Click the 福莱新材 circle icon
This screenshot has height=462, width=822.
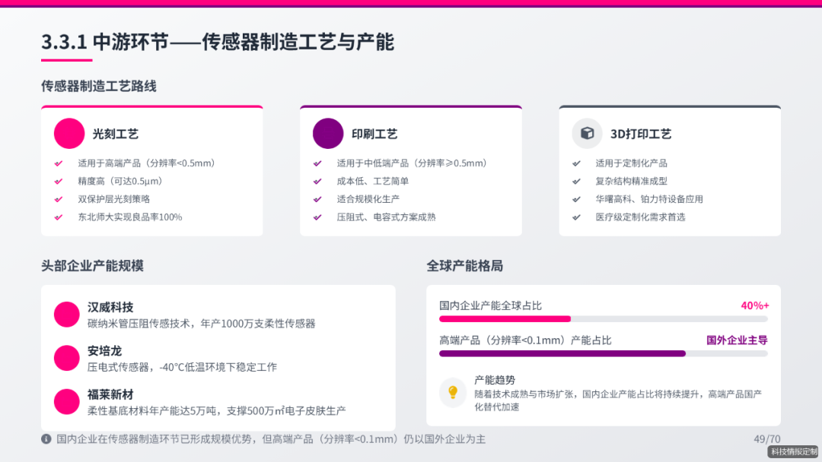point(66,401)
